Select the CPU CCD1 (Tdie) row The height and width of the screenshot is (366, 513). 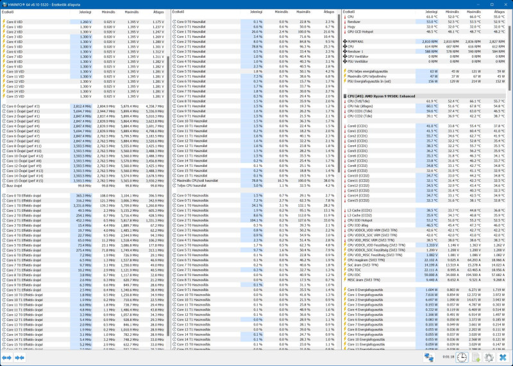pos(424,111)
